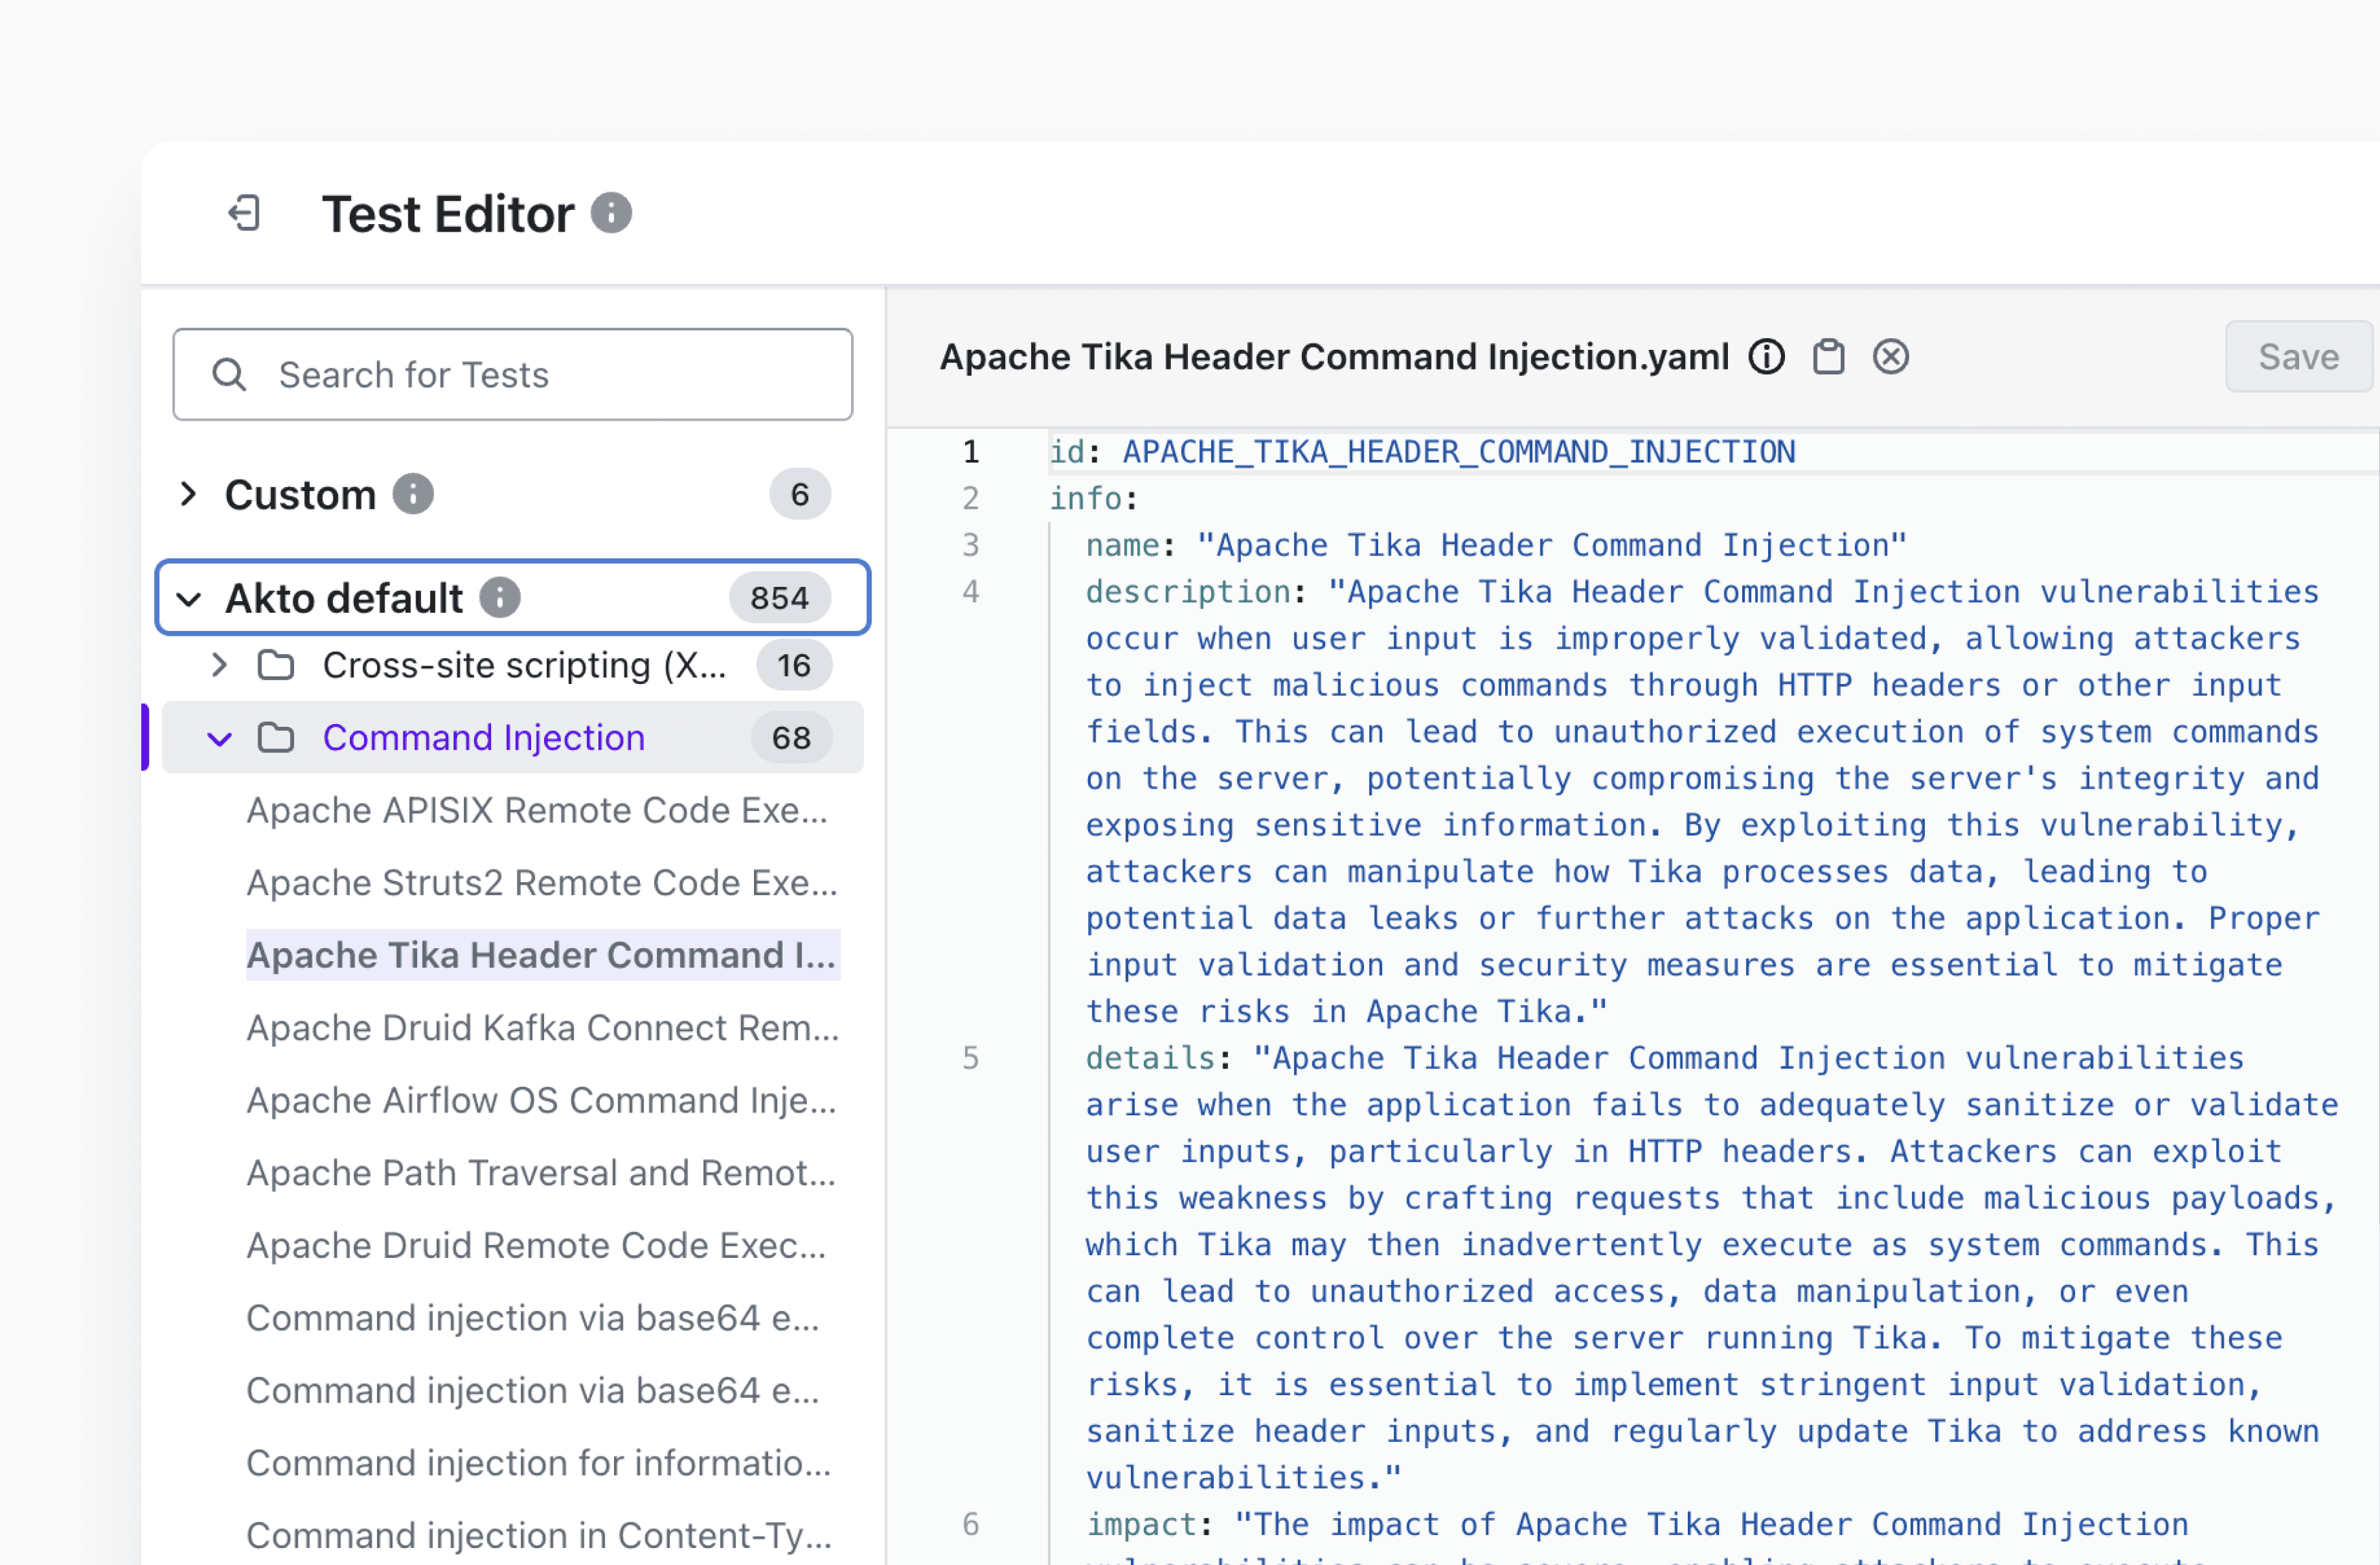Click the clipboard copy icon near filename
2380x1565 pixels.
(x=1829, y=357)
